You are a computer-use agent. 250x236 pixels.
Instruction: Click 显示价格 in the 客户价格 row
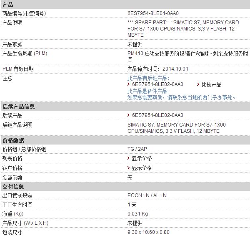pos(142,168)
